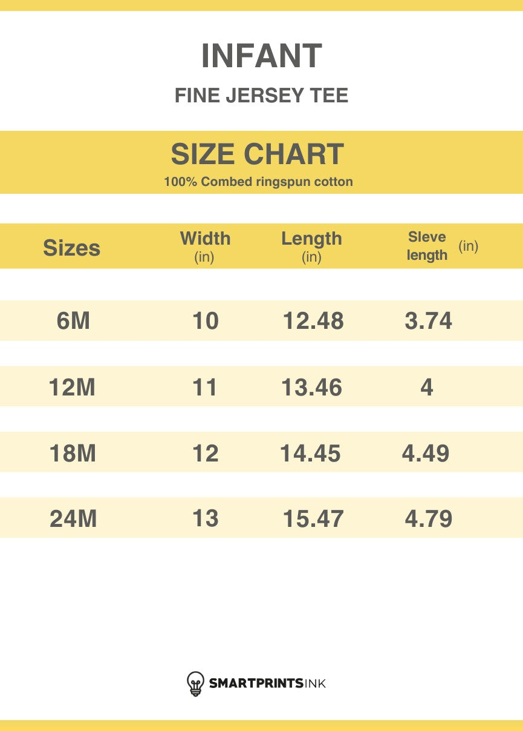Select the 14.45 length value
This screenshot has height=731, width=523.
311,453
